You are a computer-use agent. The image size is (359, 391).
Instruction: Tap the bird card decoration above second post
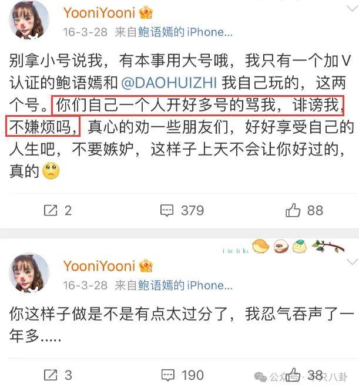click(284, 247)
